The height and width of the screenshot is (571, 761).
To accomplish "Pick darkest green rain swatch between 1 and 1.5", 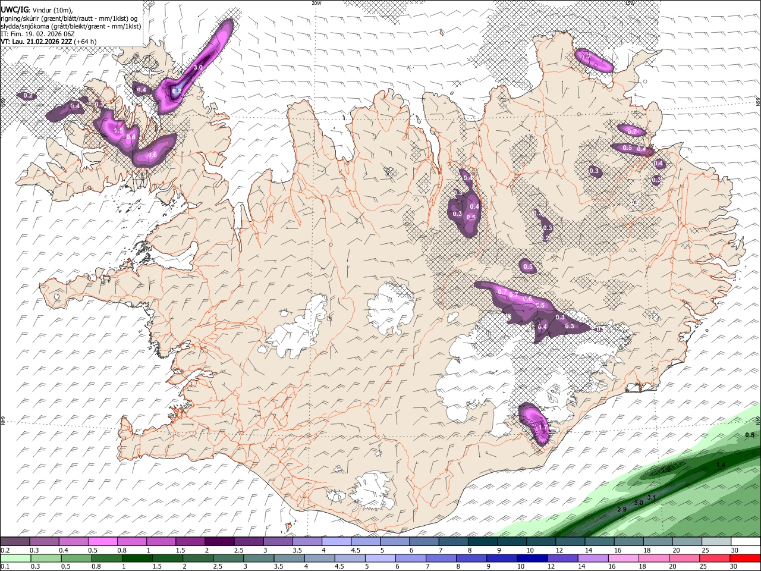I will [x=137, y=558].
